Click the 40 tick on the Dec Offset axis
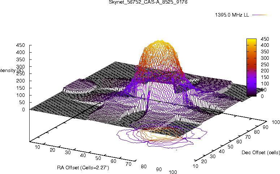The image size is (280, 174). click(x=221, y=152)
